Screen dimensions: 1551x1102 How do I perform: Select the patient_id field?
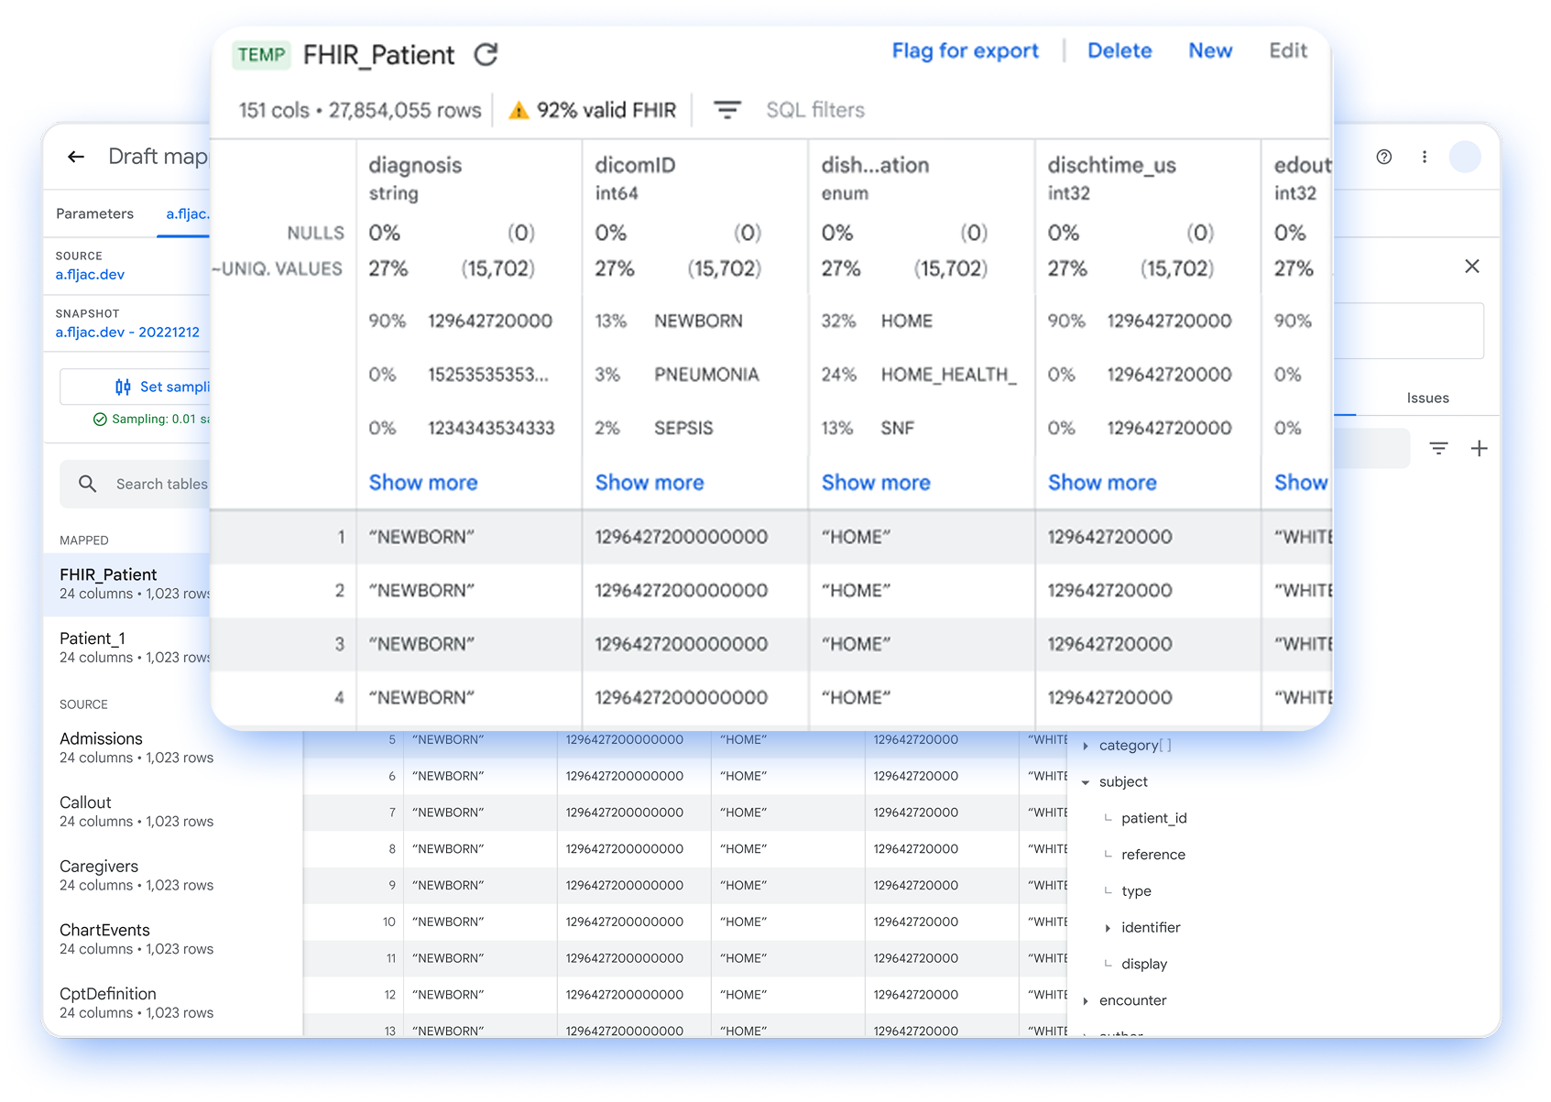(1153, 818)
